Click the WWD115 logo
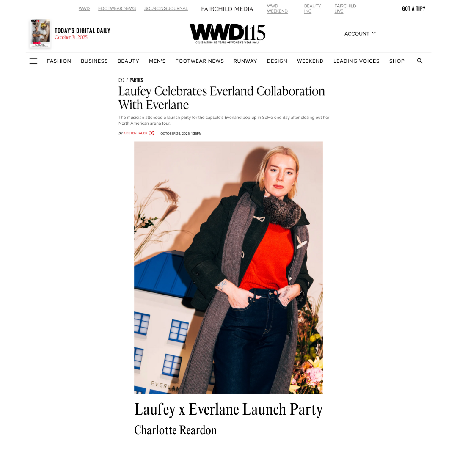The image size is (457, 457). (x=227, y=33)
